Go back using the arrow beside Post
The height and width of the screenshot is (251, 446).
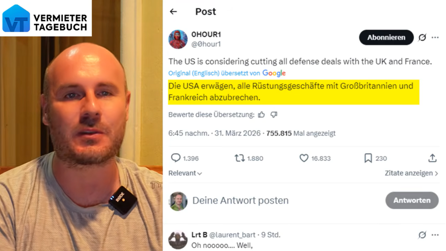173,12
